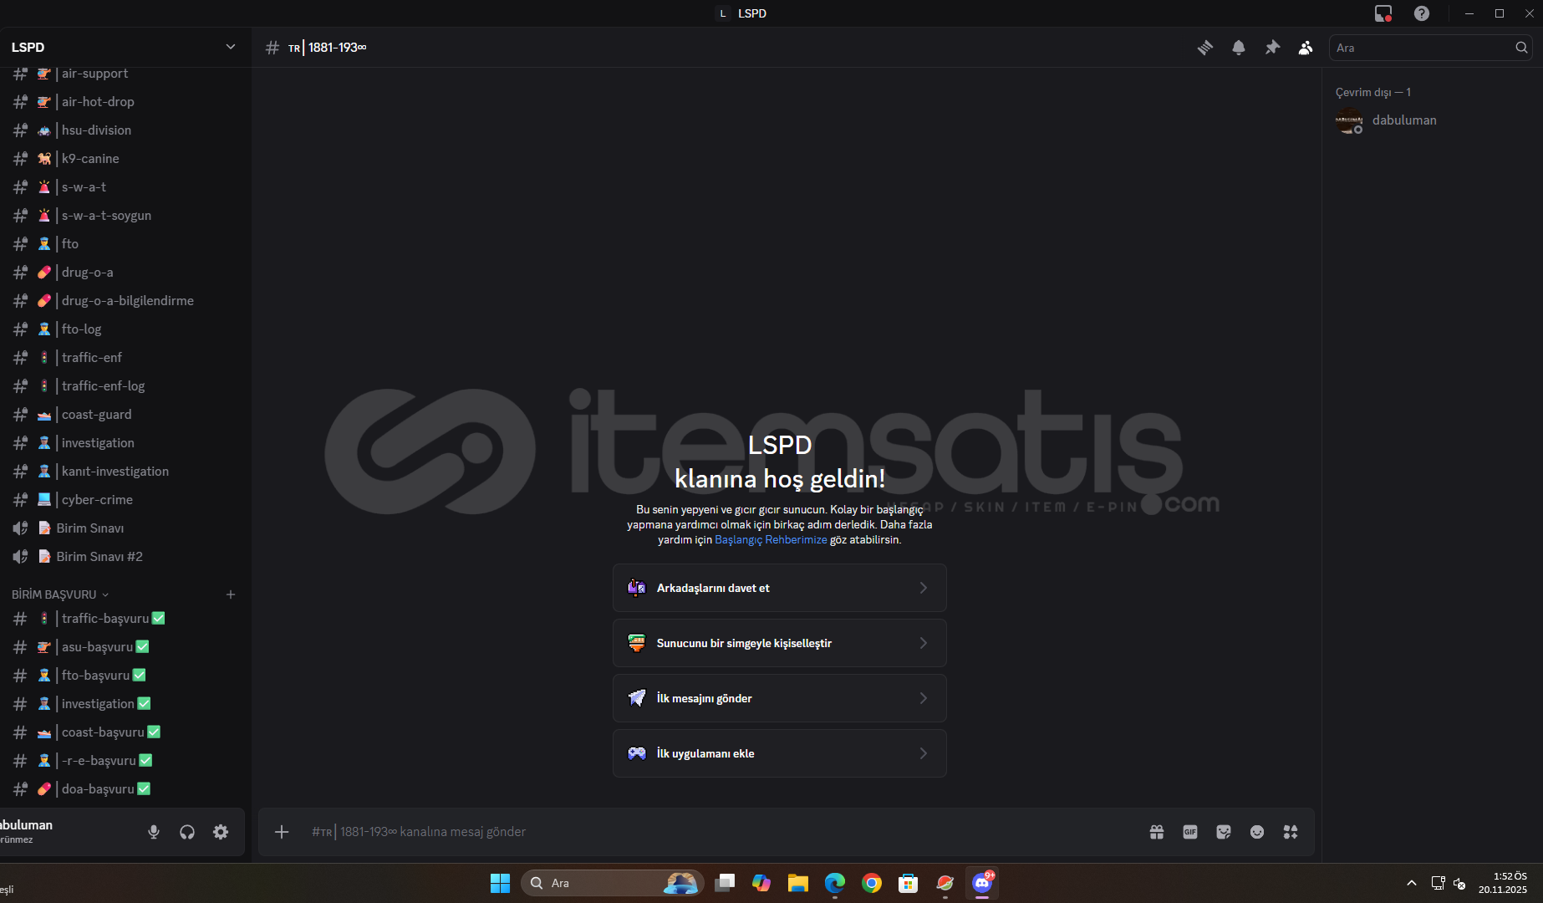Open Microsoft Store from taskbar
The width and height of the screenshot is (1543, 903).
(x=909, y=883)
